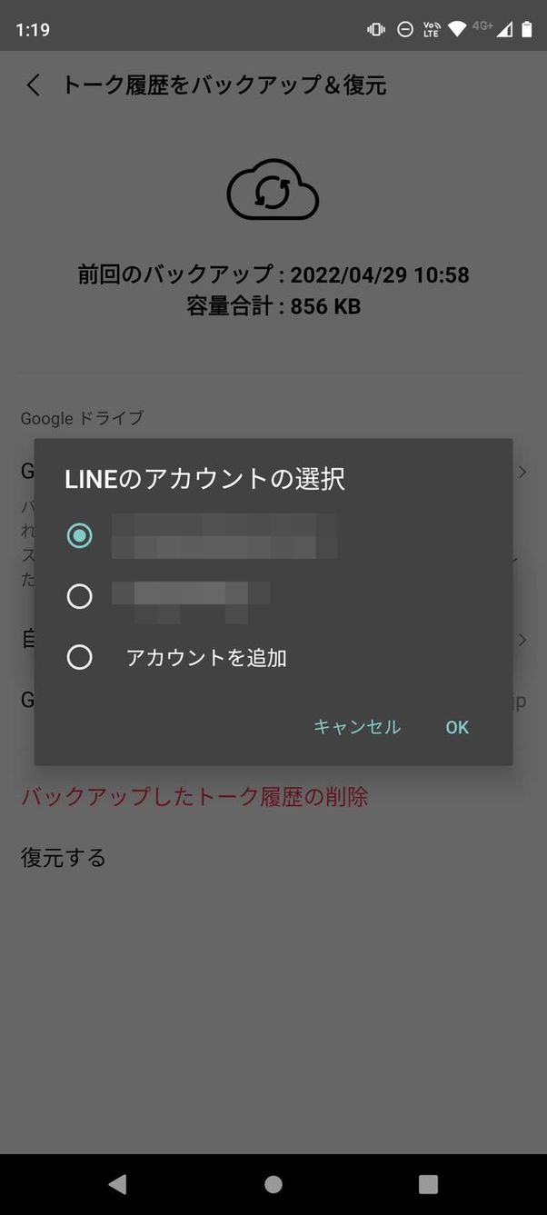Tap the back arrow in header
Screen dimensions: 547x1215
[x=34, y=85]
